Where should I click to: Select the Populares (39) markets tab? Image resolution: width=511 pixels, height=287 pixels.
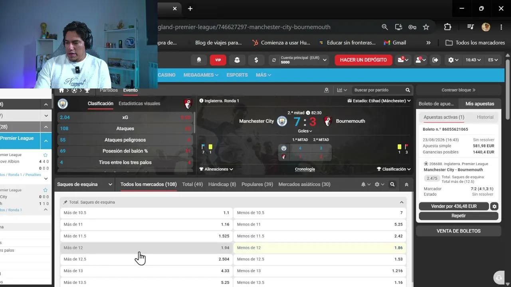click(x=257, y=185)
